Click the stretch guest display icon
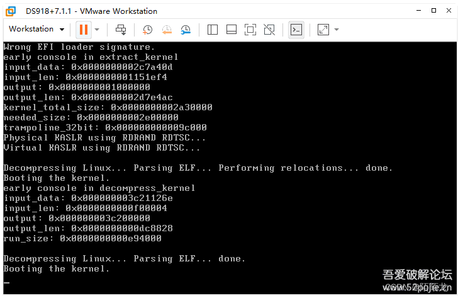 tap(323, 30)
